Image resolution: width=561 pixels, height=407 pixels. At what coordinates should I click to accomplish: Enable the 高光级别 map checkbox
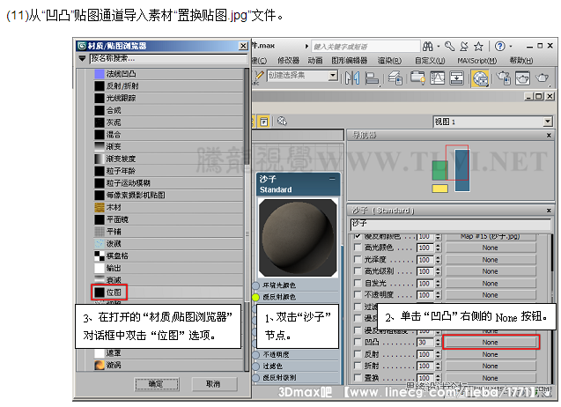click(x=357, y=271)
